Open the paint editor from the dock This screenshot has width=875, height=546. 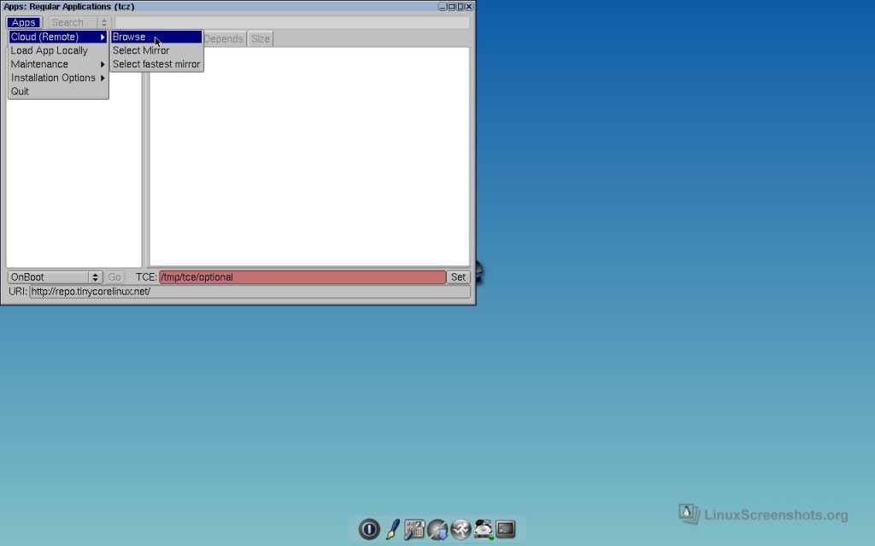[391, 529]
